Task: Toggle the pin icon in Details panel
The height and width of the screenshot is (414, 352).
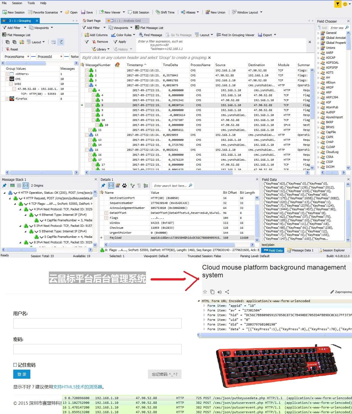Action: click(x=103, y=186)
